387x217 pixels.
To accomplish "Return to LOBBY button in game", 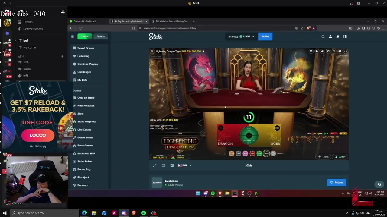I will tap(340, 157).
